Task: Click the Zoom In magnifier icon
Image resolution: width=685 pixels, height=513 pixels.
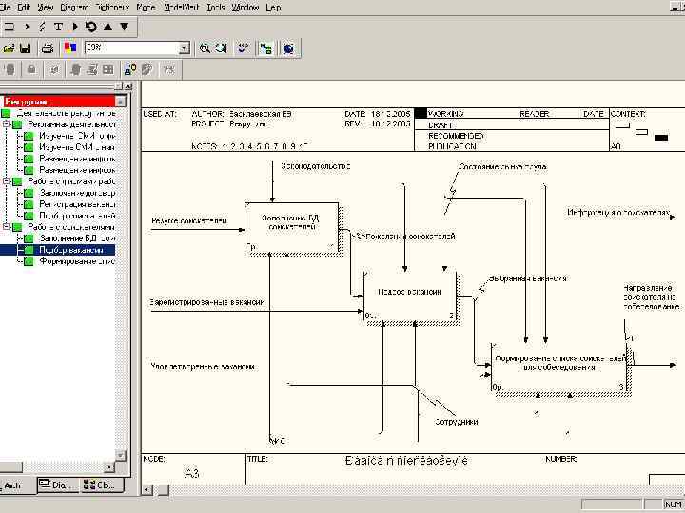Action: pos(205,47)
